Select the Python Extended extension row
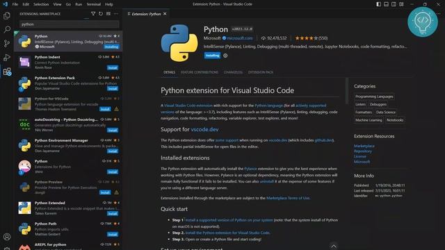Screen dimensions: 445x250 [x=68, y=208]
